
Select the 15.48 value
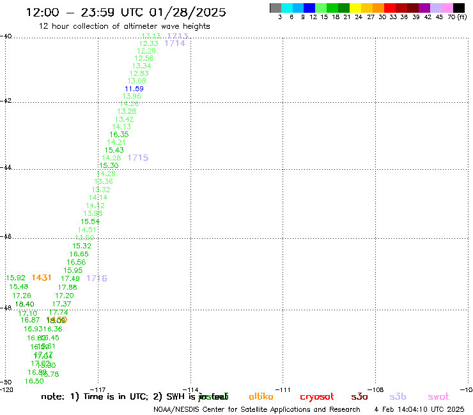[x=19, y=287]
